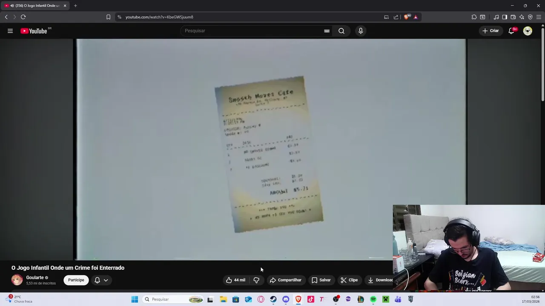The height and width of the screenshot is (306, 545).
Task: Click the video player to pause
Action: click(272, 149)
